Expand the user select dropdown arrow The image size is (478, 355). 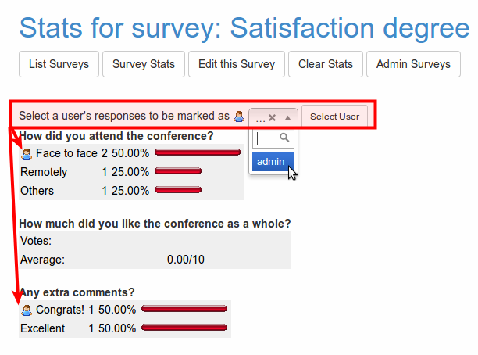coord(287,117)
